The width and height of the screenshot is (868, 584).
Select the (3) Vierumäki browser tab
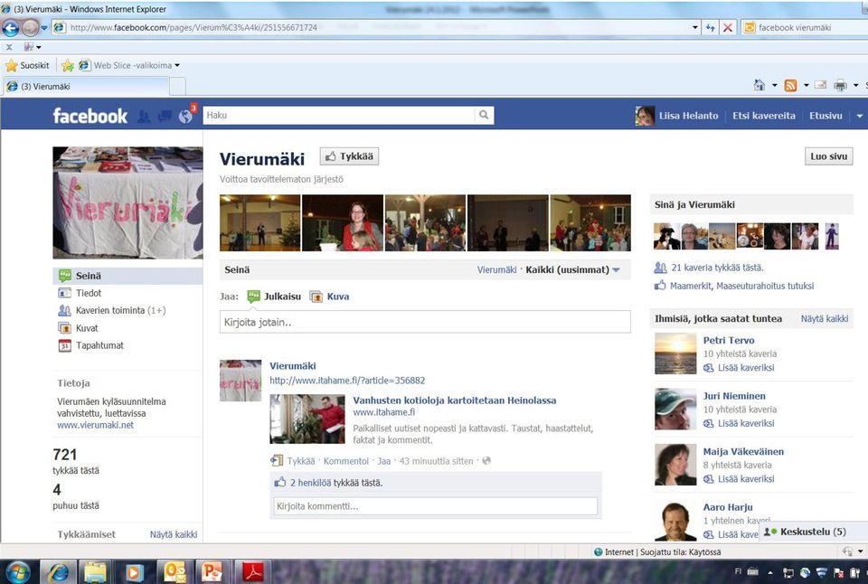(86, 87)
